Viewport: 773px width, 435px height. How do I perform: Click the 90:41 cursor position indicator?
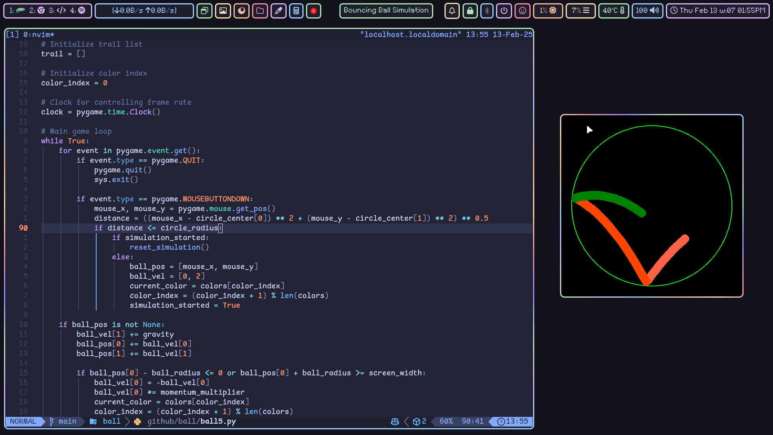click(x=473, y=421)
